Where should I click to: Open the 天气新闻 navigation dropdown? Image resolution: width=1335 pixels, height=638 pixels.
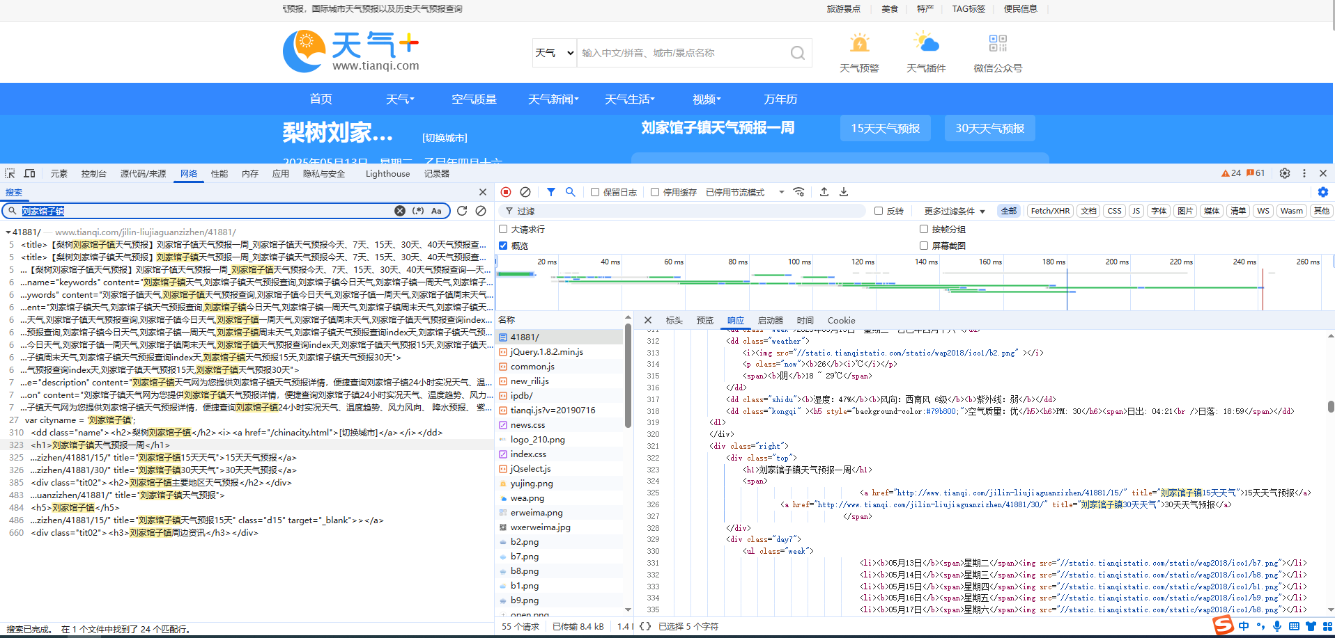(553, 99)
